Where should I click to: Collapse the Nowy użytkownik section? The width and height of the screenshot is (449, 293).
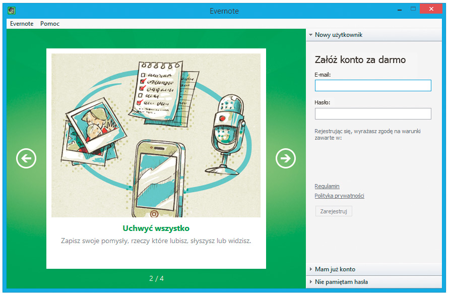coord(338,35)
